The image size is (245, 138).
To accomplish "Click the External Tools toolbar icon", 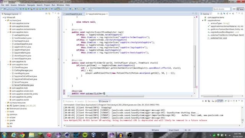I will pos(31,9).
